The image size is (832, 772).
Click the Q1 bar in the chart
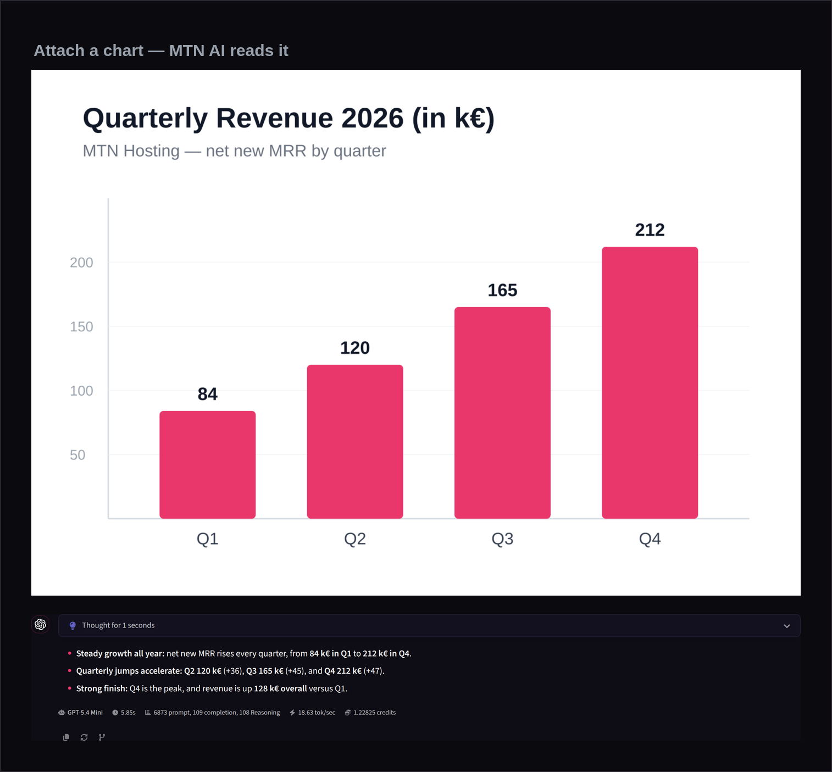[208, 465]
